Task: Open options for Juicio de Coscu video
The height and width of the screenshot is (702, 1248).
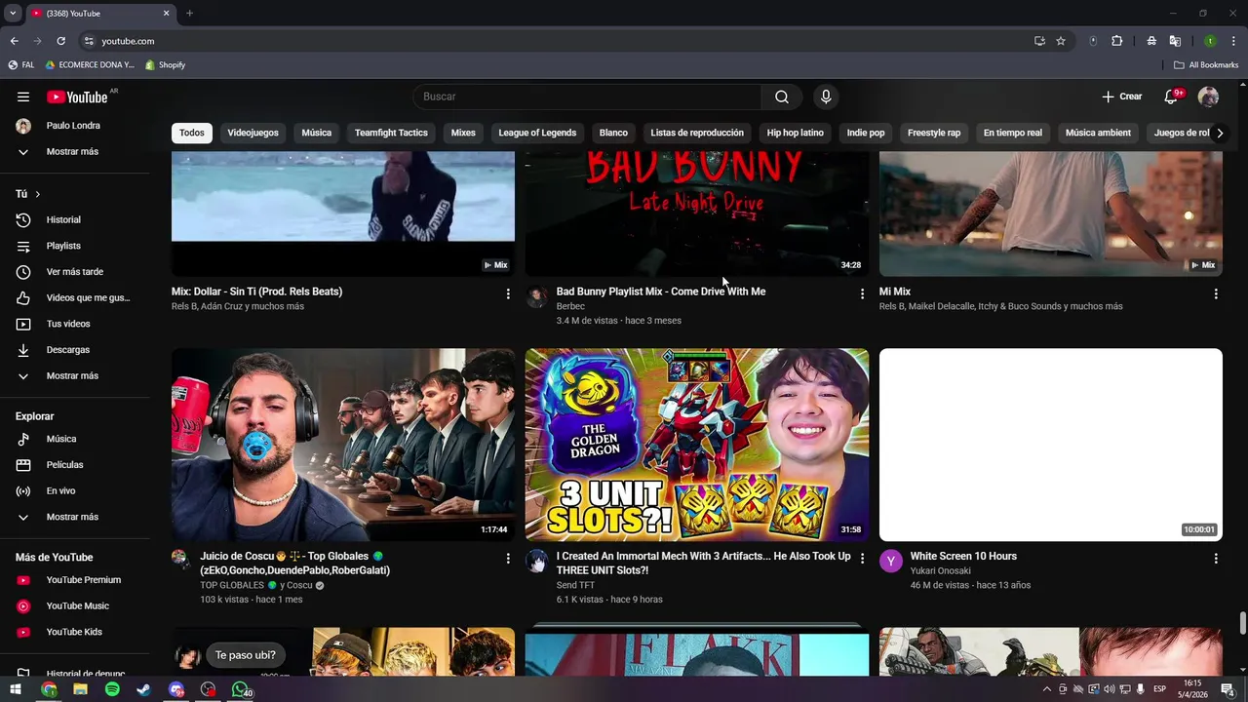Action: pos(508,559)
